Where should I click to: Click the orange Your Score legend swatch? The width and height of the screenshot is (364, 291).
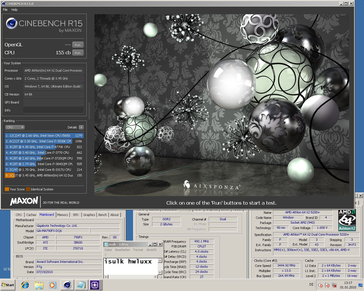click(7, 189)
